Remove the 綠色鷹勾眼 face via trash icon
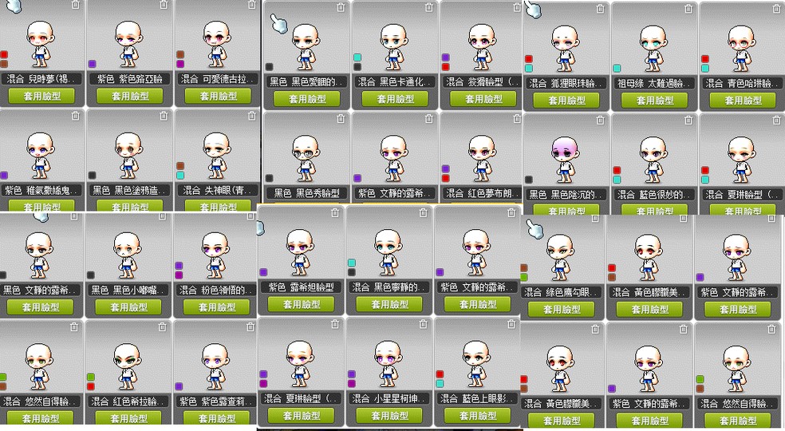This screenshot has height=431, width=785. [595, 218]
